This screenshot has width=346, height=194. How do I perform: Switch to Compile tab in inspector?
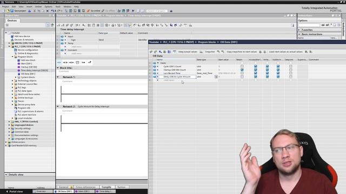[x=107, y=187]
